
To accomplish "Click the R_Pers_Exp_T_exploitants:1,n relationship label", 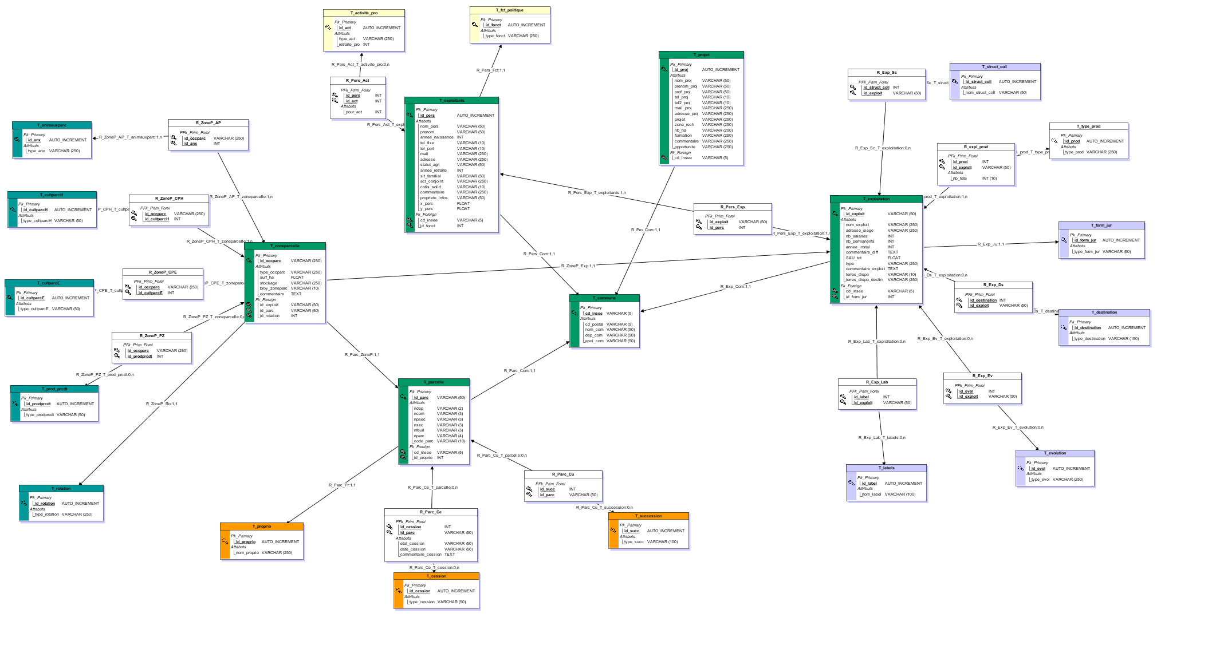I will pyautogui.click(x=596, y=193).
